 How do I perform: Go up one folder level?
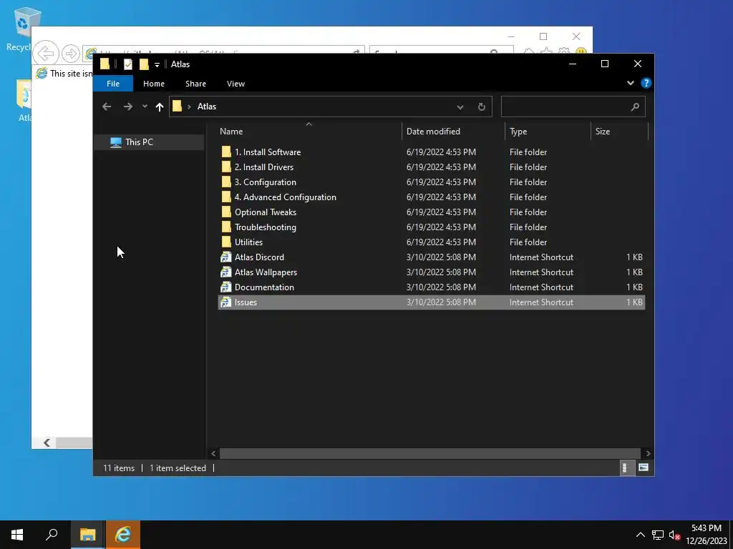point(160,107)
